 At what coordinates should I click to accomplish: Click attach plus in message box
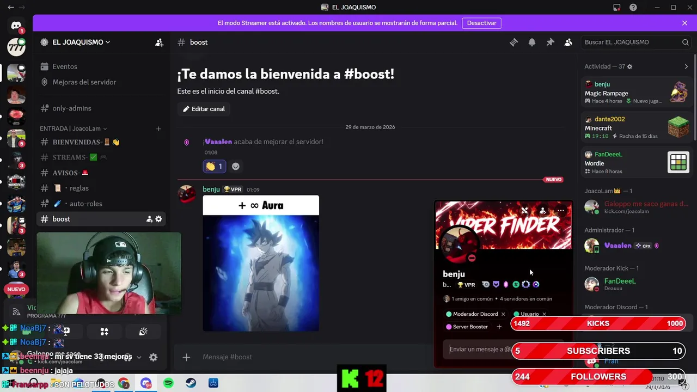[186, 357]
